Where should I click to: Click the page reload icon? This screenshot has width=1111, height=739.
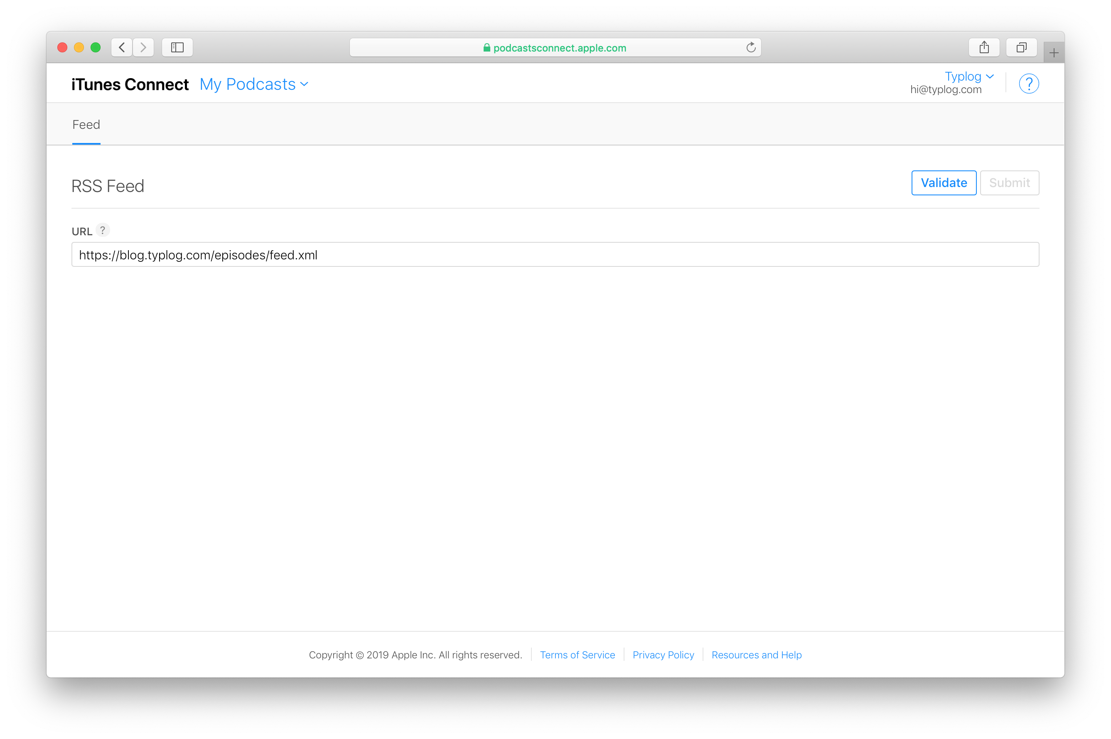(751, 47)
